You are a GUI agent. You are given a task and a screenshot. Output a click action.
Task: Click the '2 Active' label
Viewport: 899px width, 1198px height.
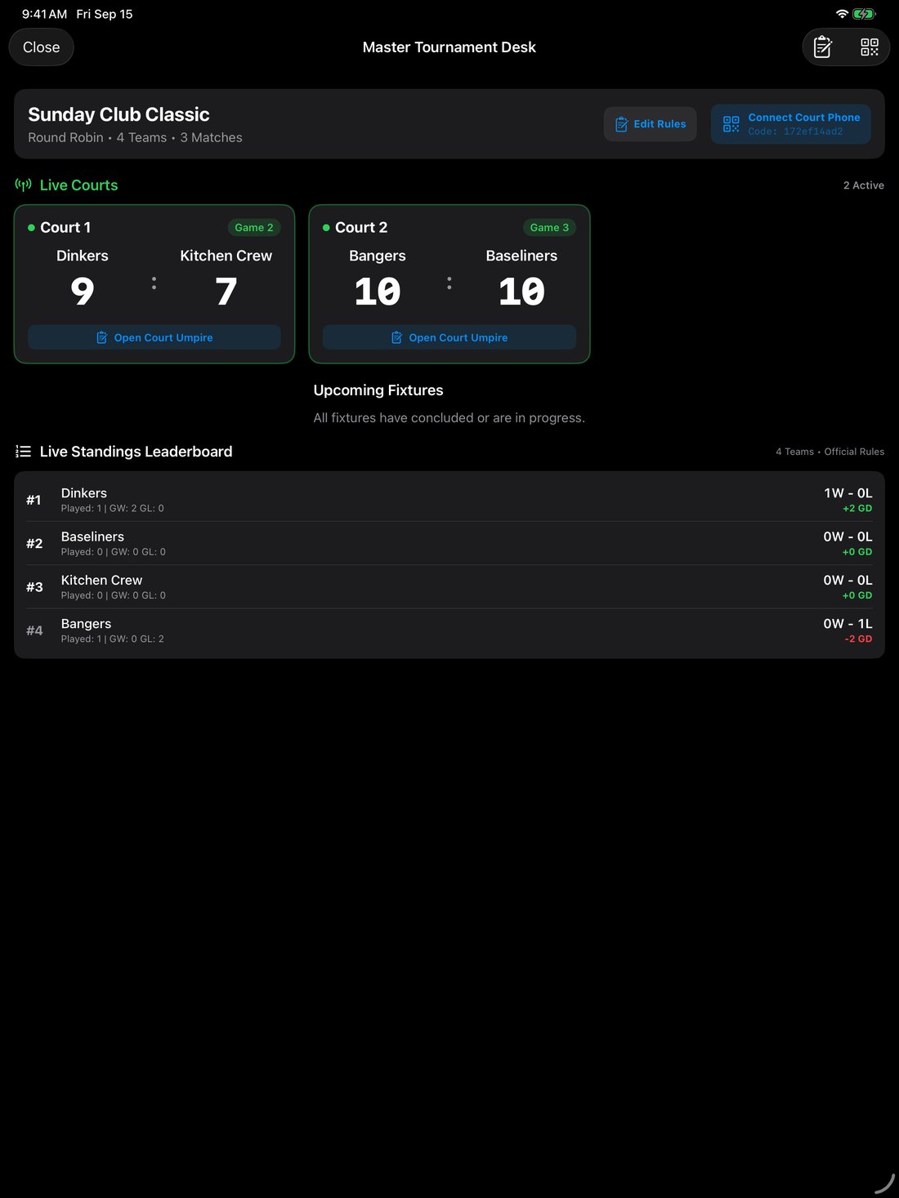pyautogui.click(x=864, y=185)
